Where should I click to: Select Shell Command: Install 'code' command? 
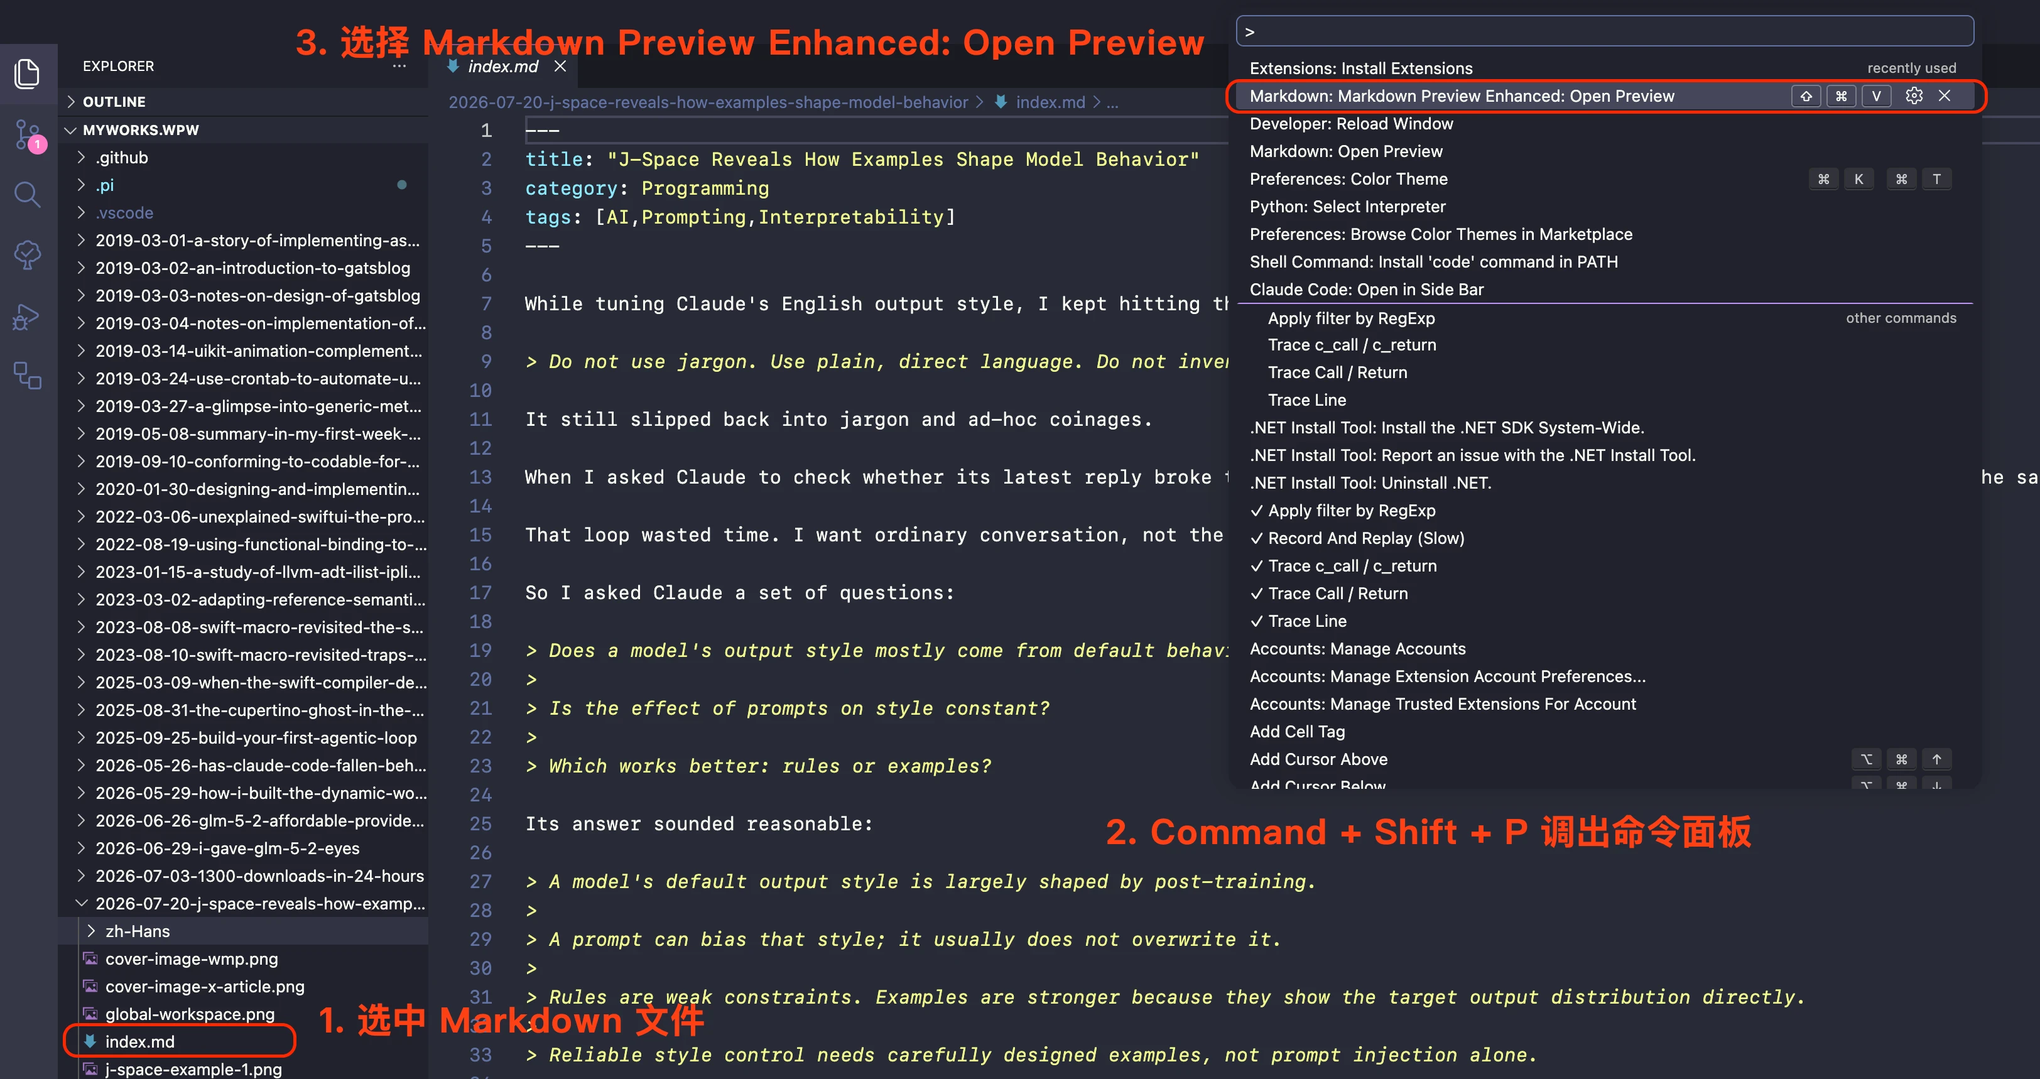point(1605,262)
